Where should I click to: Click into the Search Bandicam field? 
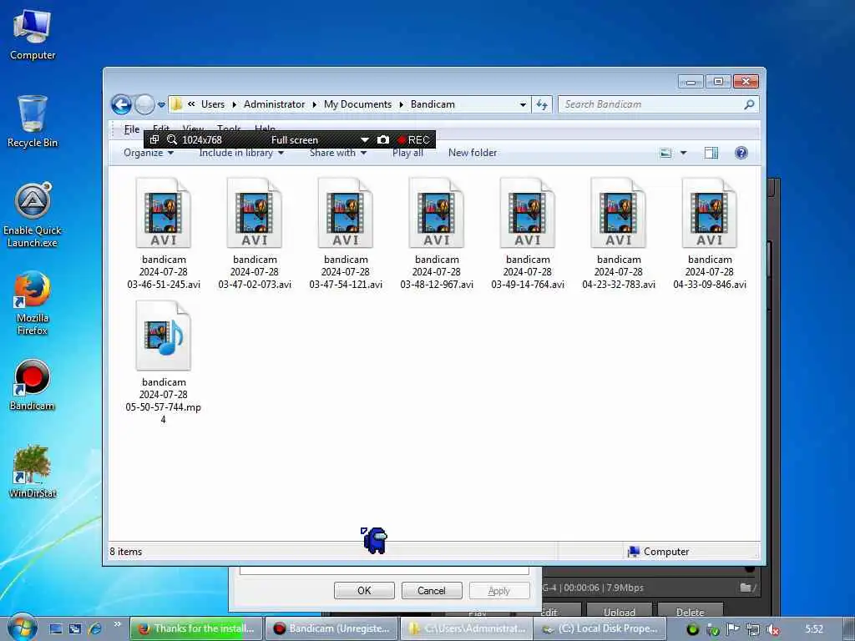651,104
